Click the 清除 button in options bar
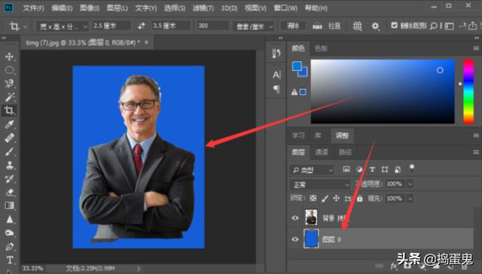This screenshot has height=274, width=482. 293,26
